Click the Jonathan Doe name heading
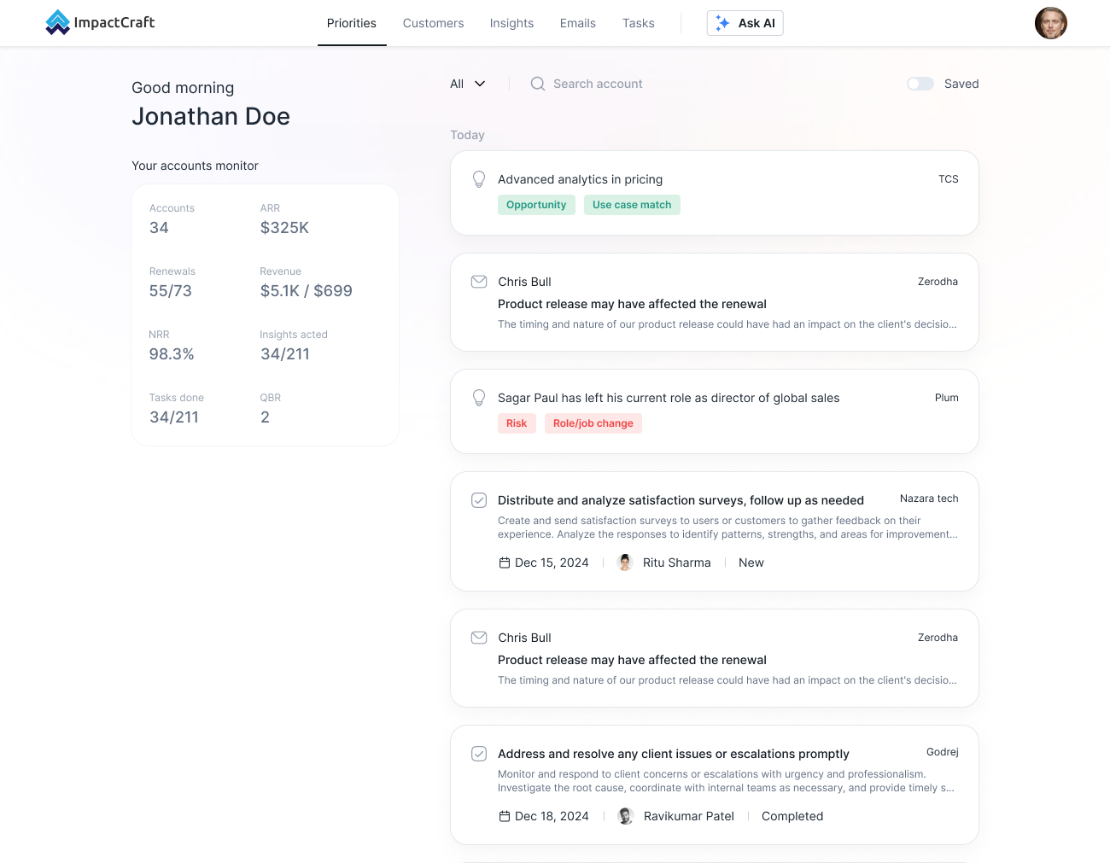The height and width of the screenshot is (863, 1110). tap(211, 116)
